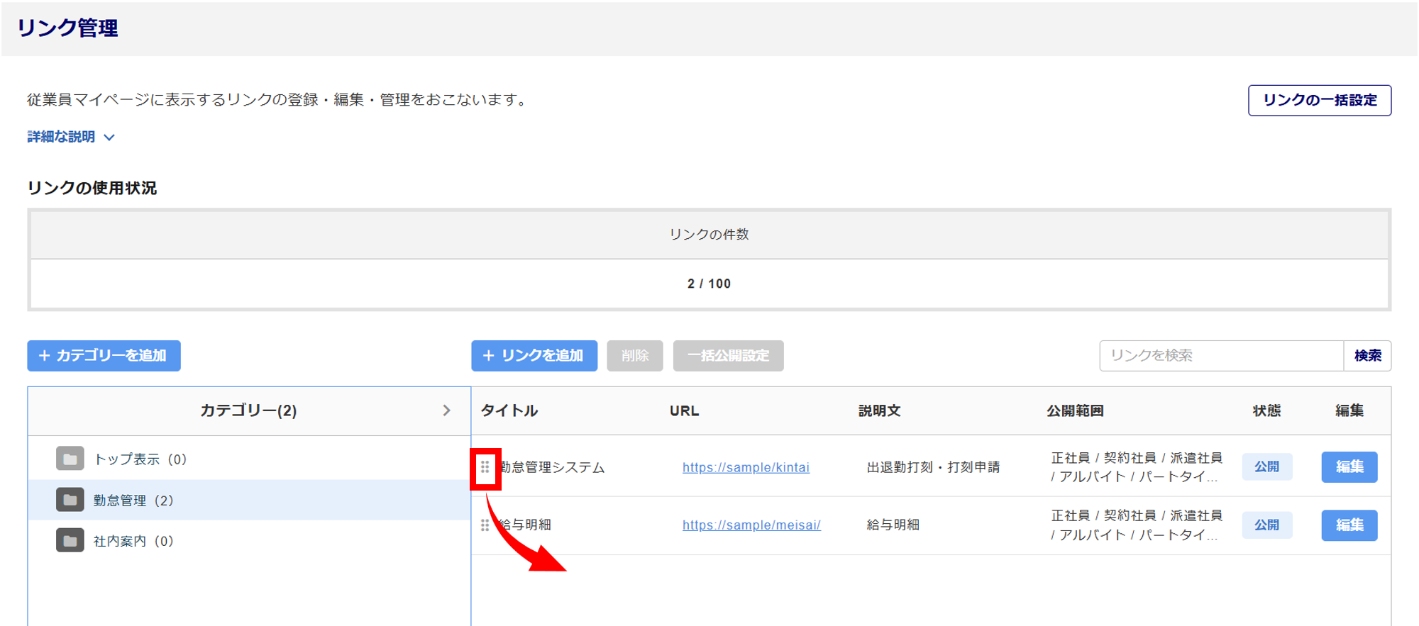Click the drag handle beside 勤怠管理システム
Viewport: 1419px width, 626px height.
click(x=485, y=467)
